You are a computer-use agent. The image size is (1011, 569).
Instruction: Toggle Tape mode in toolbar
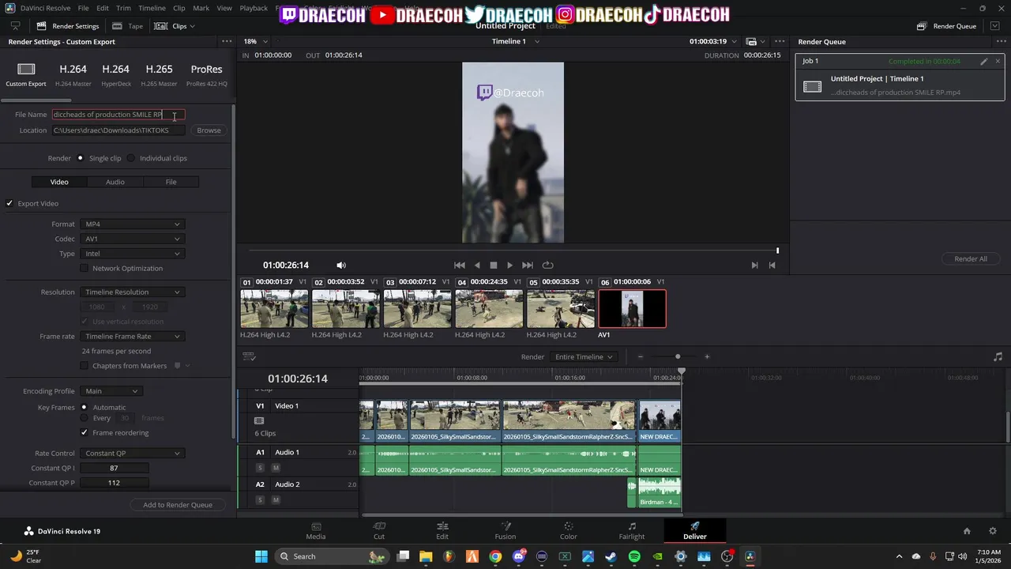point(128,26)
